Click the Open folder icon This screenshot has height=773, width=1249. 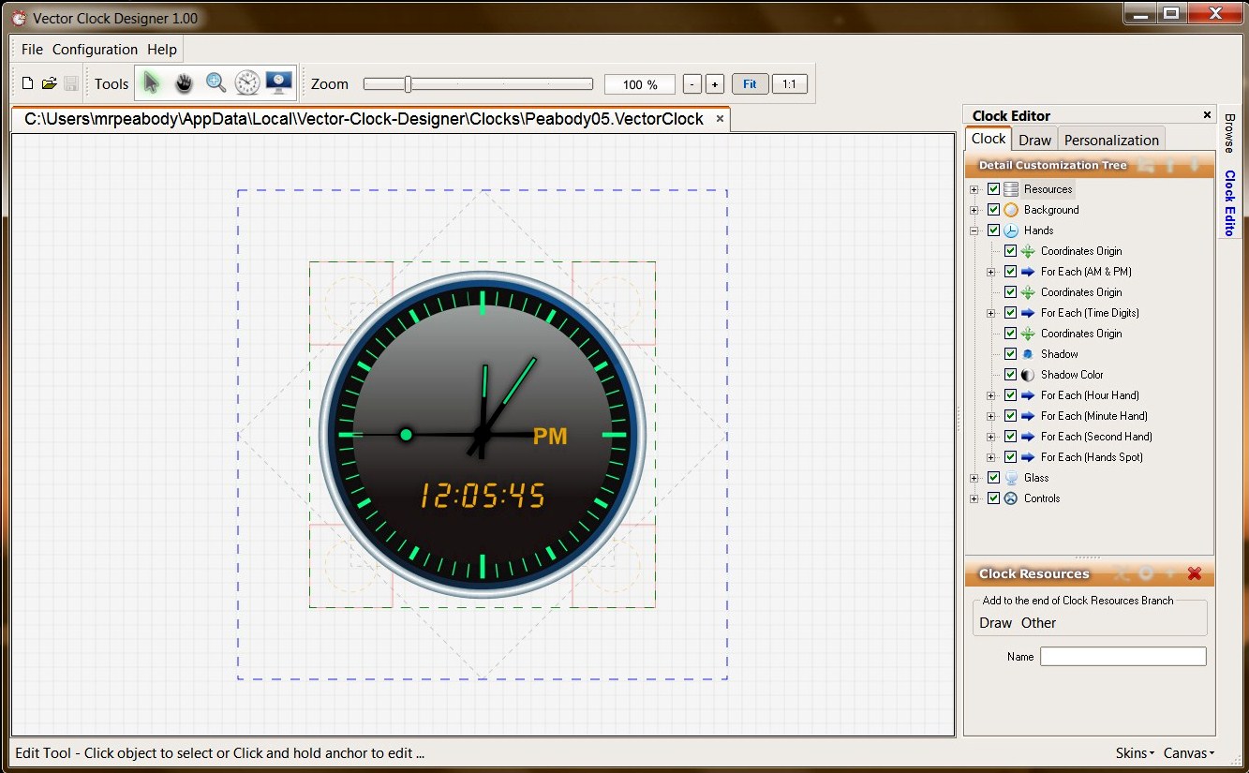pyautogui.click(x=50, y=83)
